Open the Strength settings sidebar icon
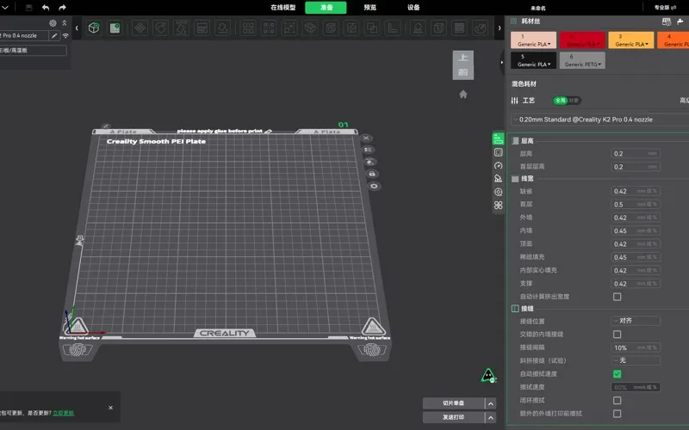 tap(498, 152)
